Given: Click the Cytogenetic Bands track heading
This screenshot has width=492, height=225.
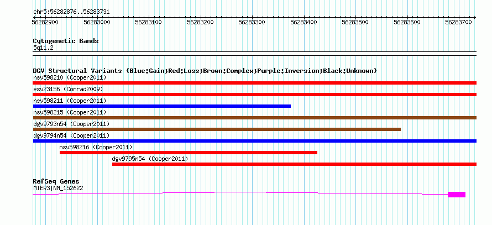Looking at the screenshot, I should [x=66, y=41].
